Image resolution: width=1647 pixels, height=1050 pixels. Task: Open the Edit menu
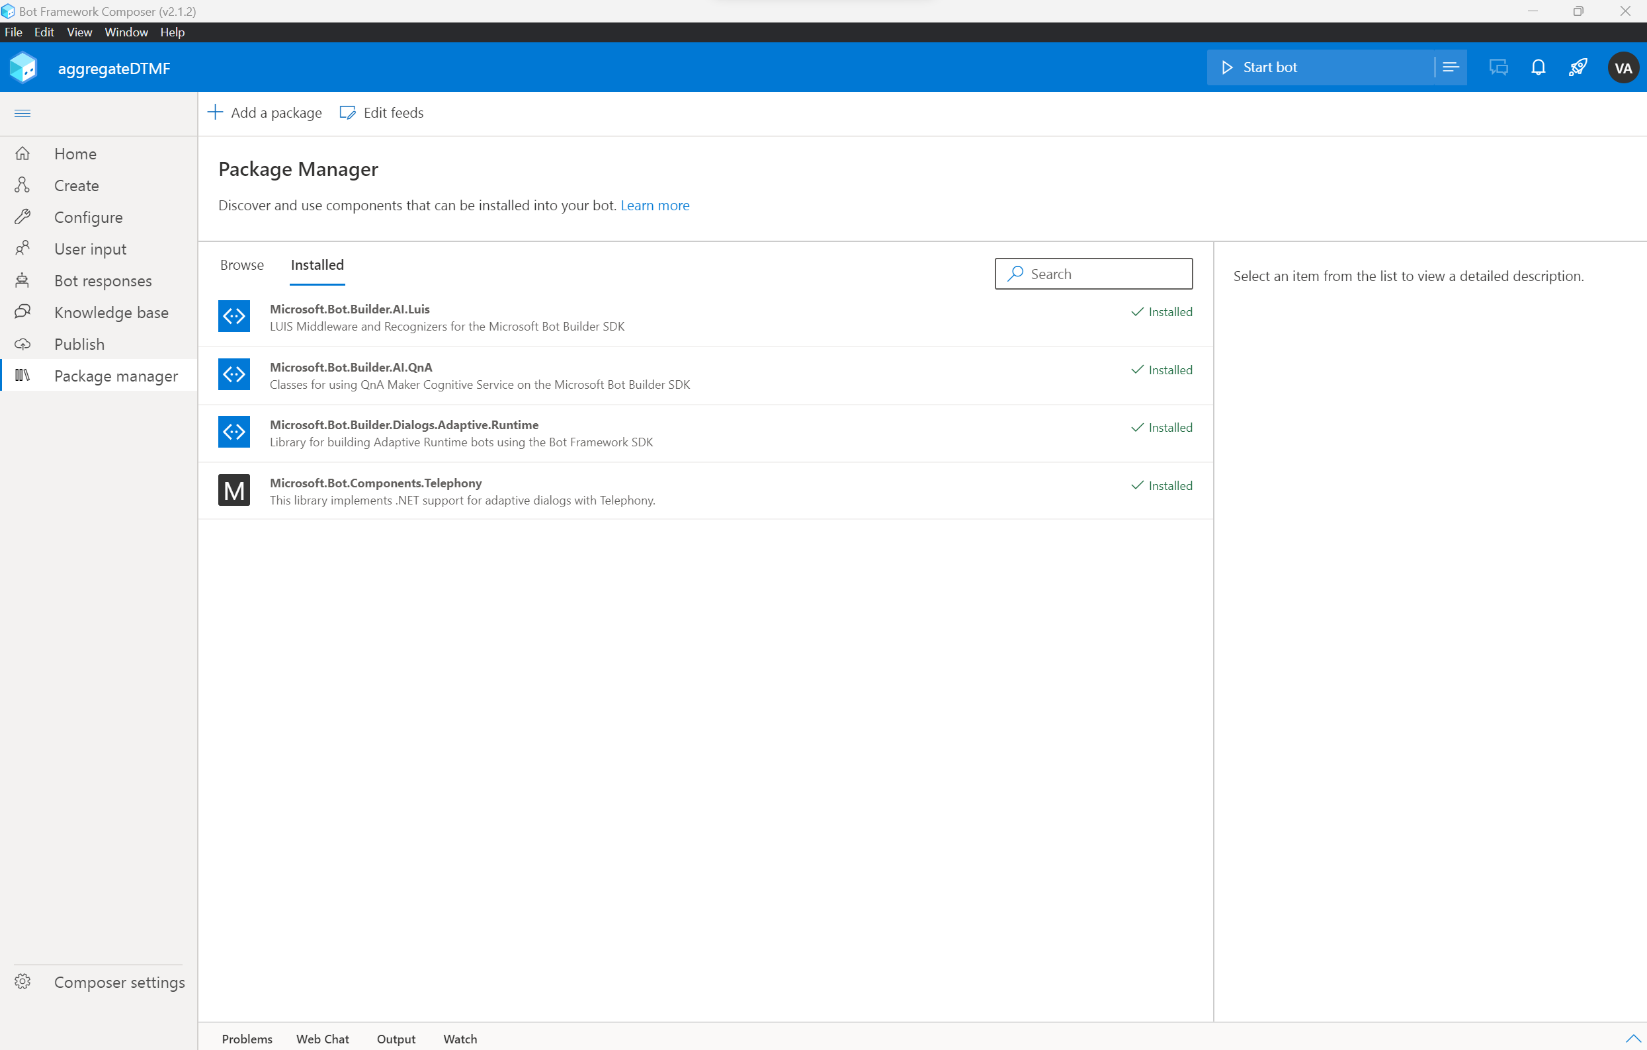point(44,32)
